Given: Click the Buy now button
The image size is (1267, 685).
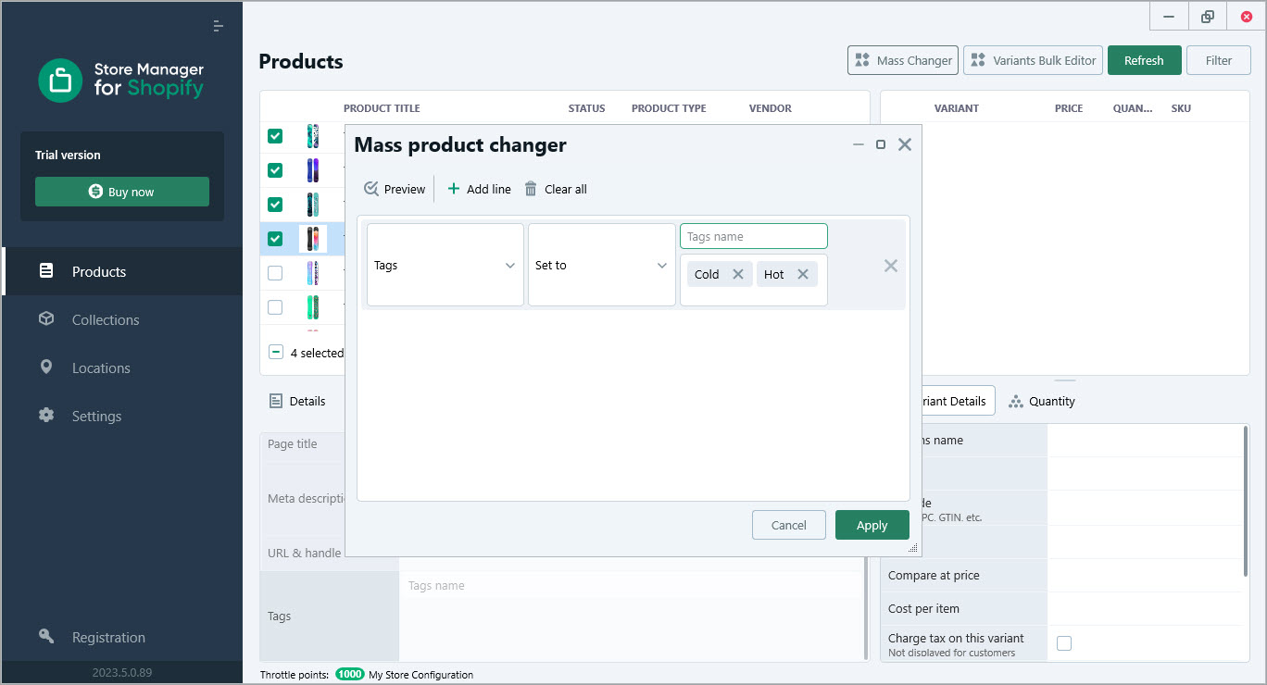Looking at the screenshot, I should pos(122,192).
